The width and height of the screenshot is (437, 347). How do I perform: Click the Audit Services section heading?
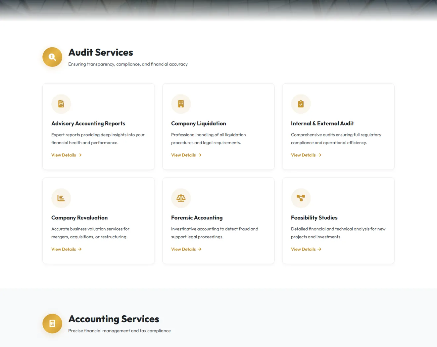101,53
